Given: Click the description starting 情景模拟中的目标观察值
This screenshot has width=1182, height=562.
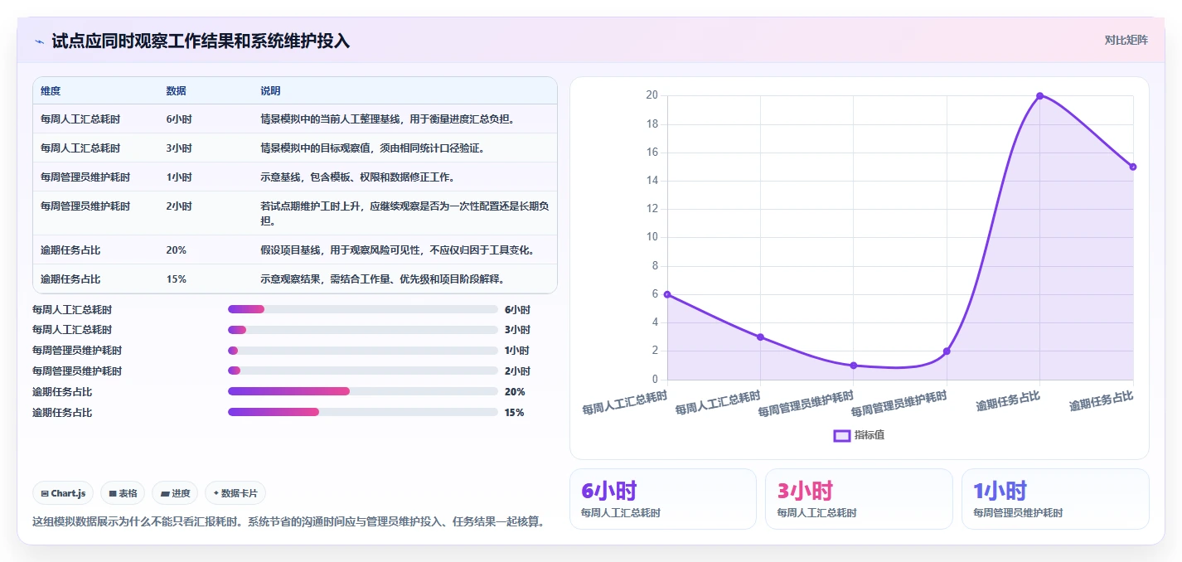Looking at the screenshot, I should 372,148.
